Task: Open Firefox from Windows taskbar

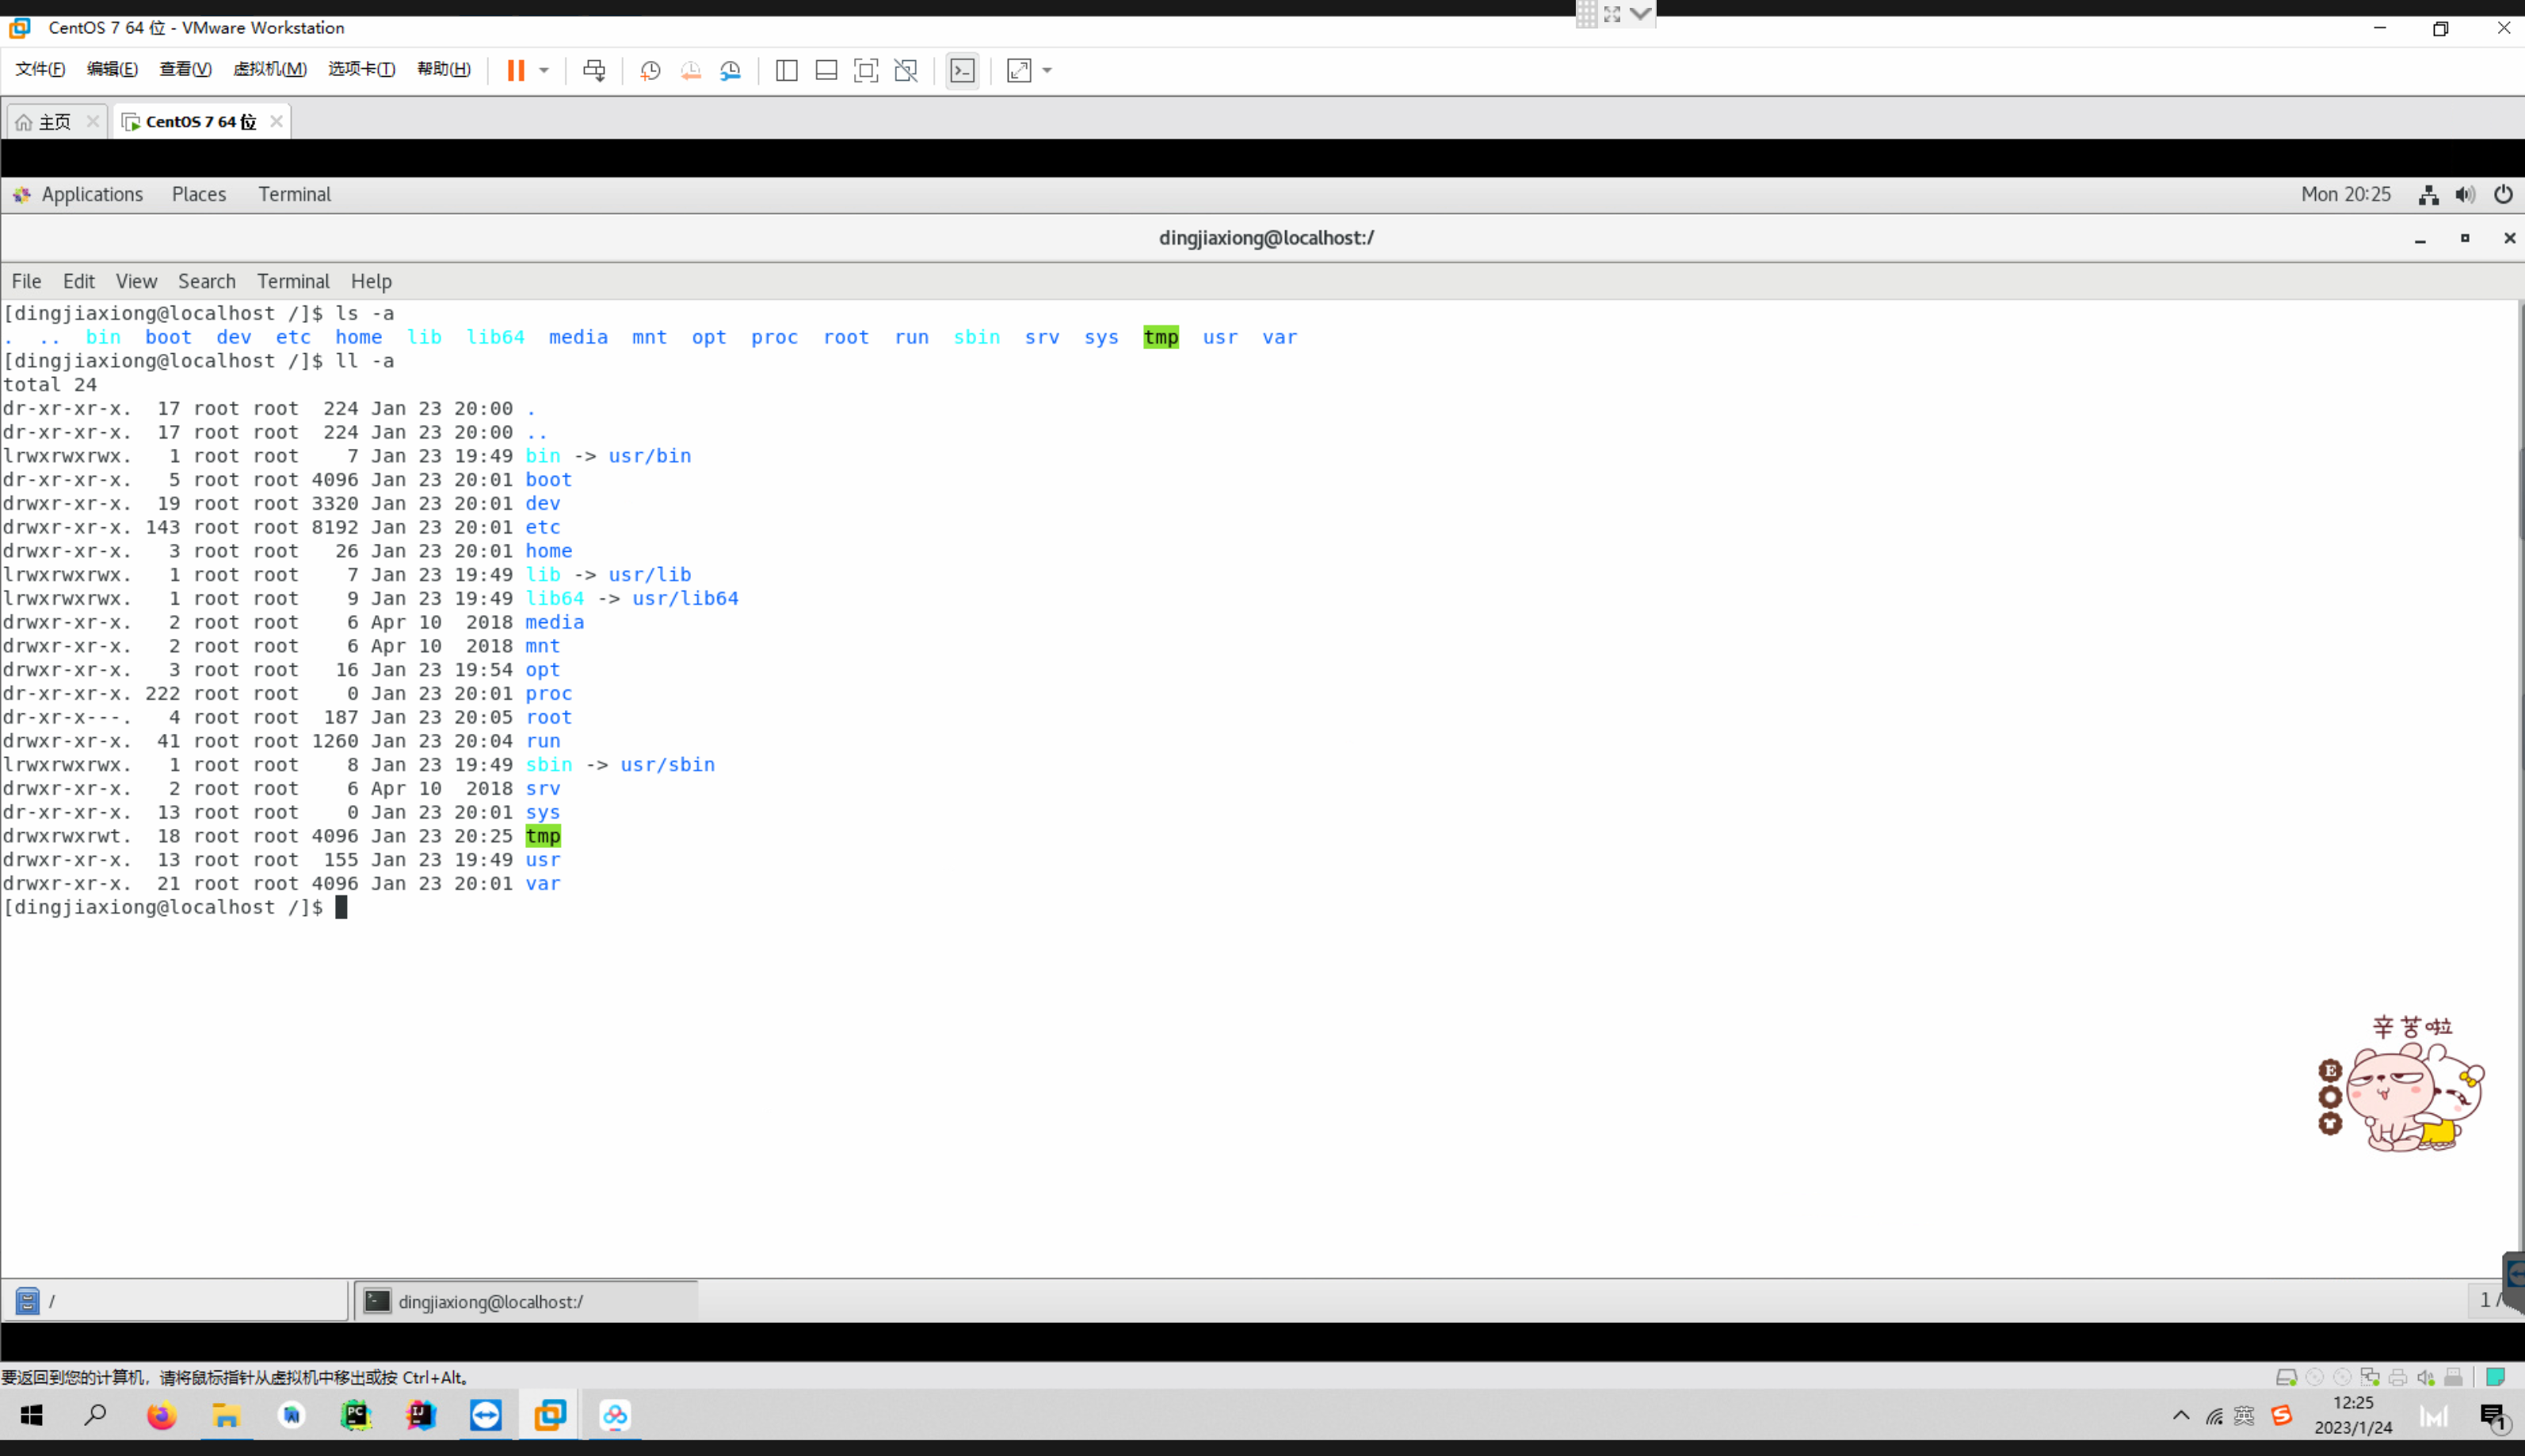Action: click(161, 1415)
